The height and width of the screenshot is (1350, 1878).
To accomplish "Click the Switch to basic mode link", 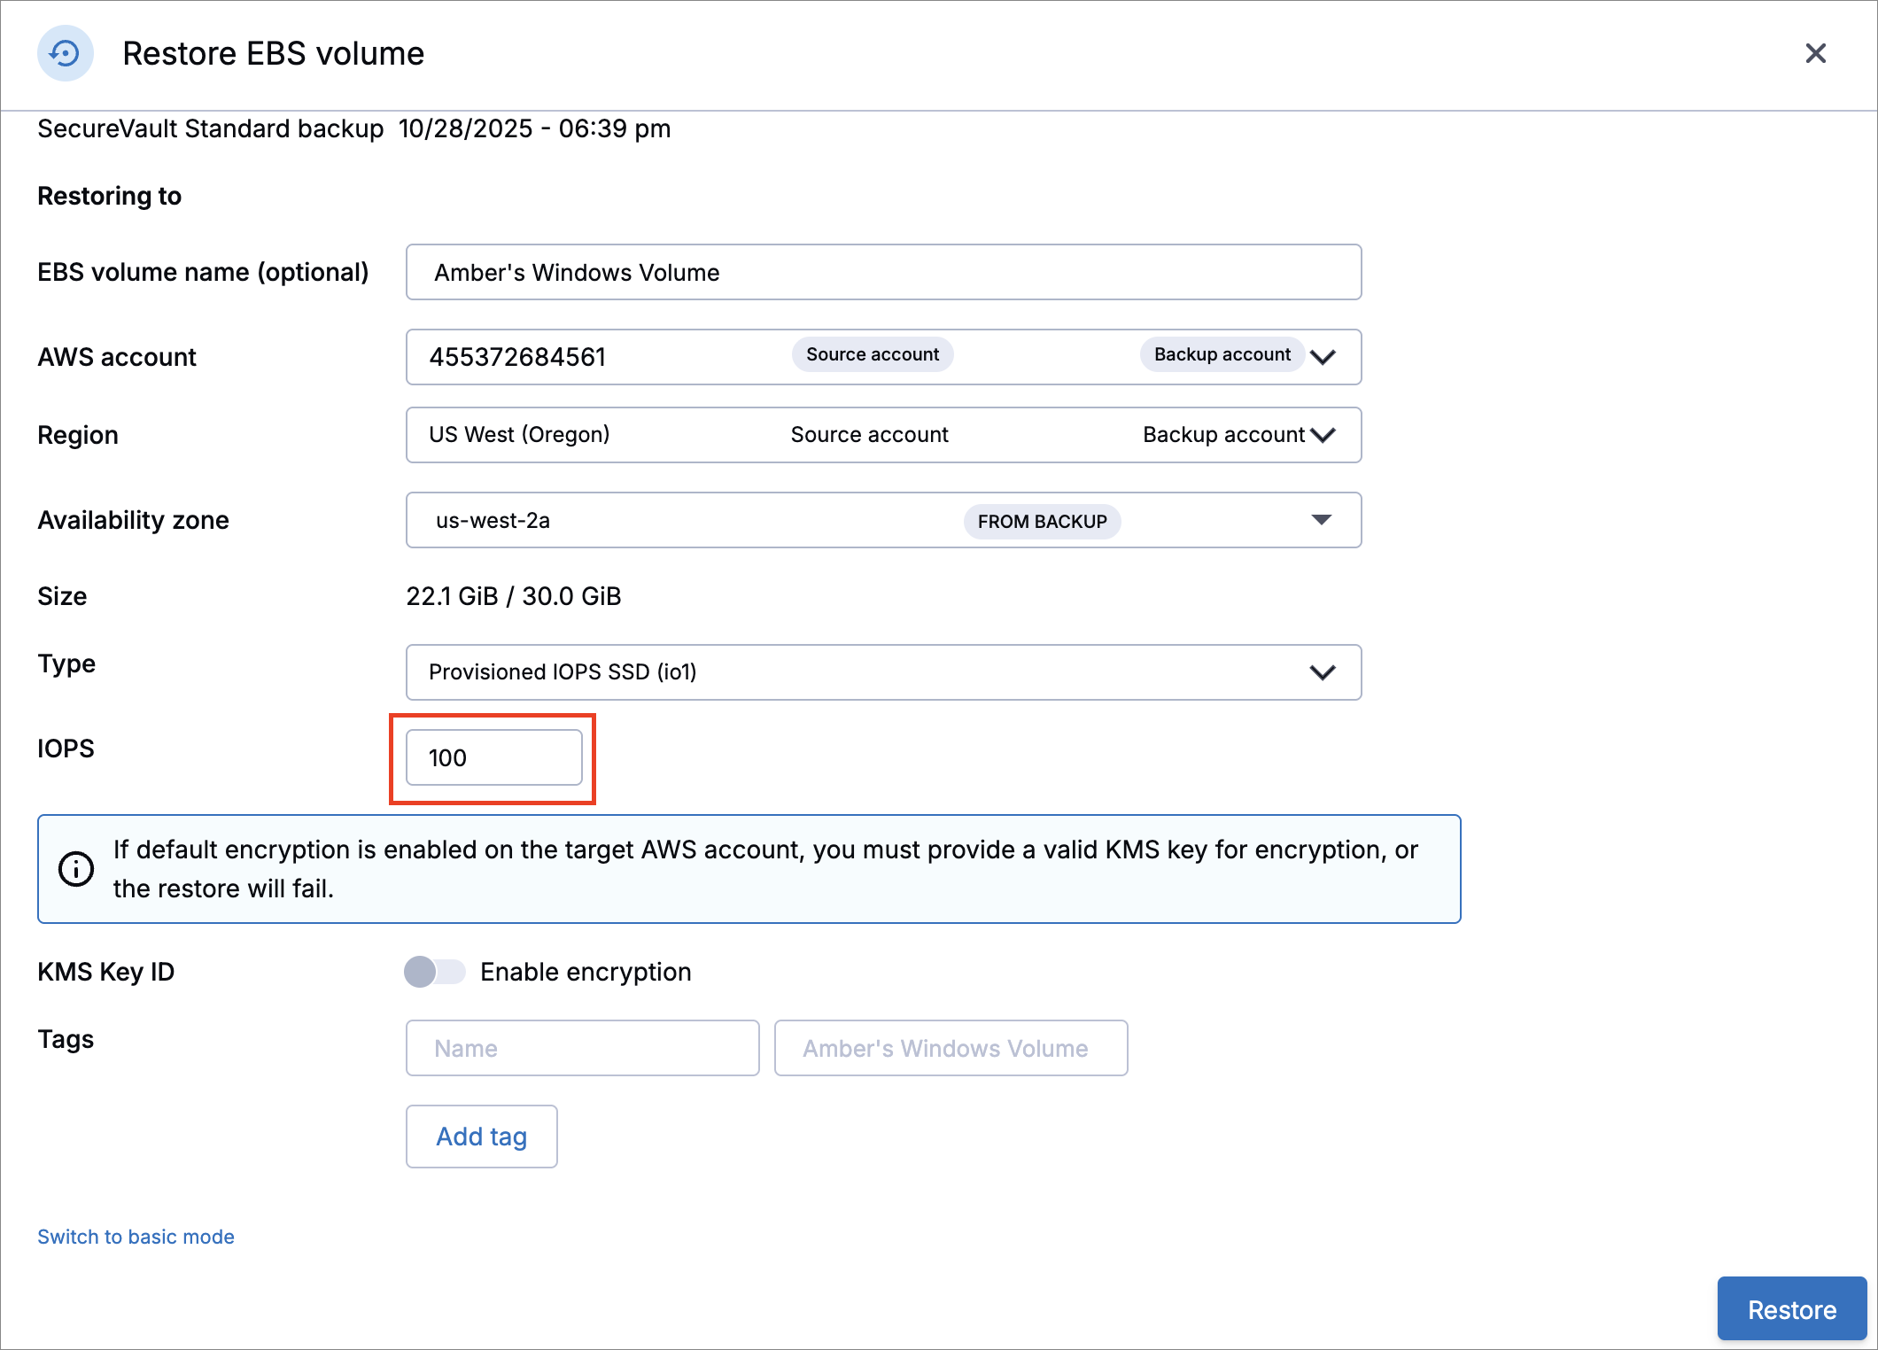I will [x=136, y=1237].
